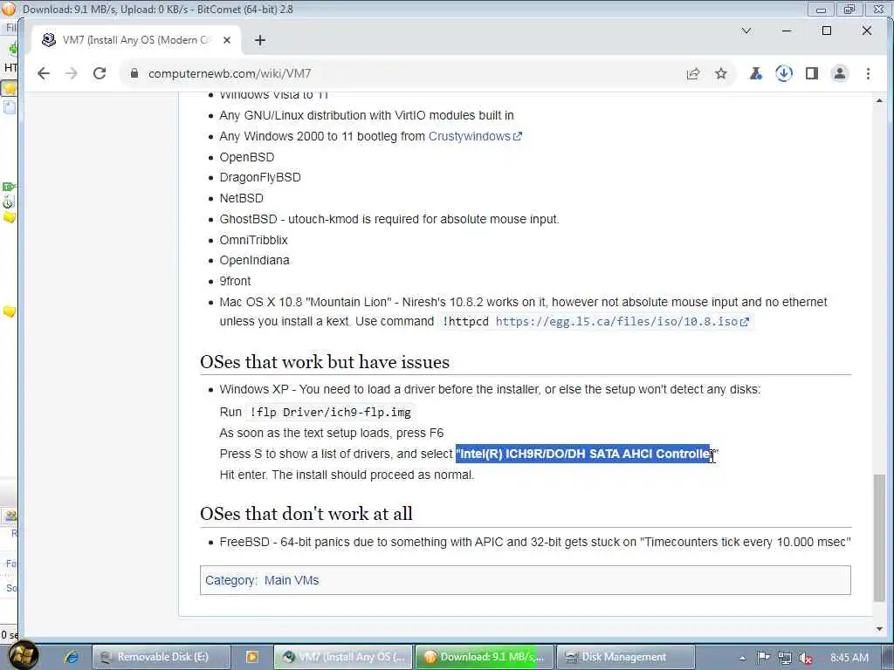Viewport: 894px width, 670px height.
Task: Click the OpenBSD list item
Action: (x=247, y=157)
